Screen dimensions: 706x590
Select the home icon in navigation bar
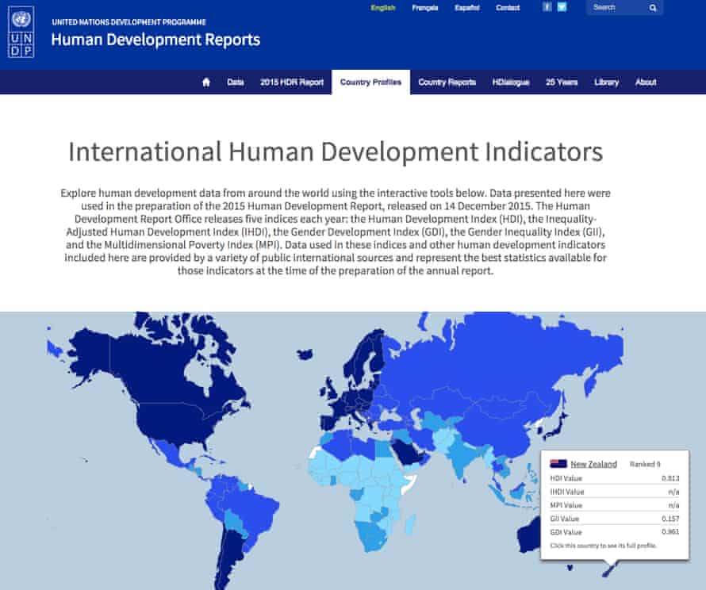click(x=205, y=82)
